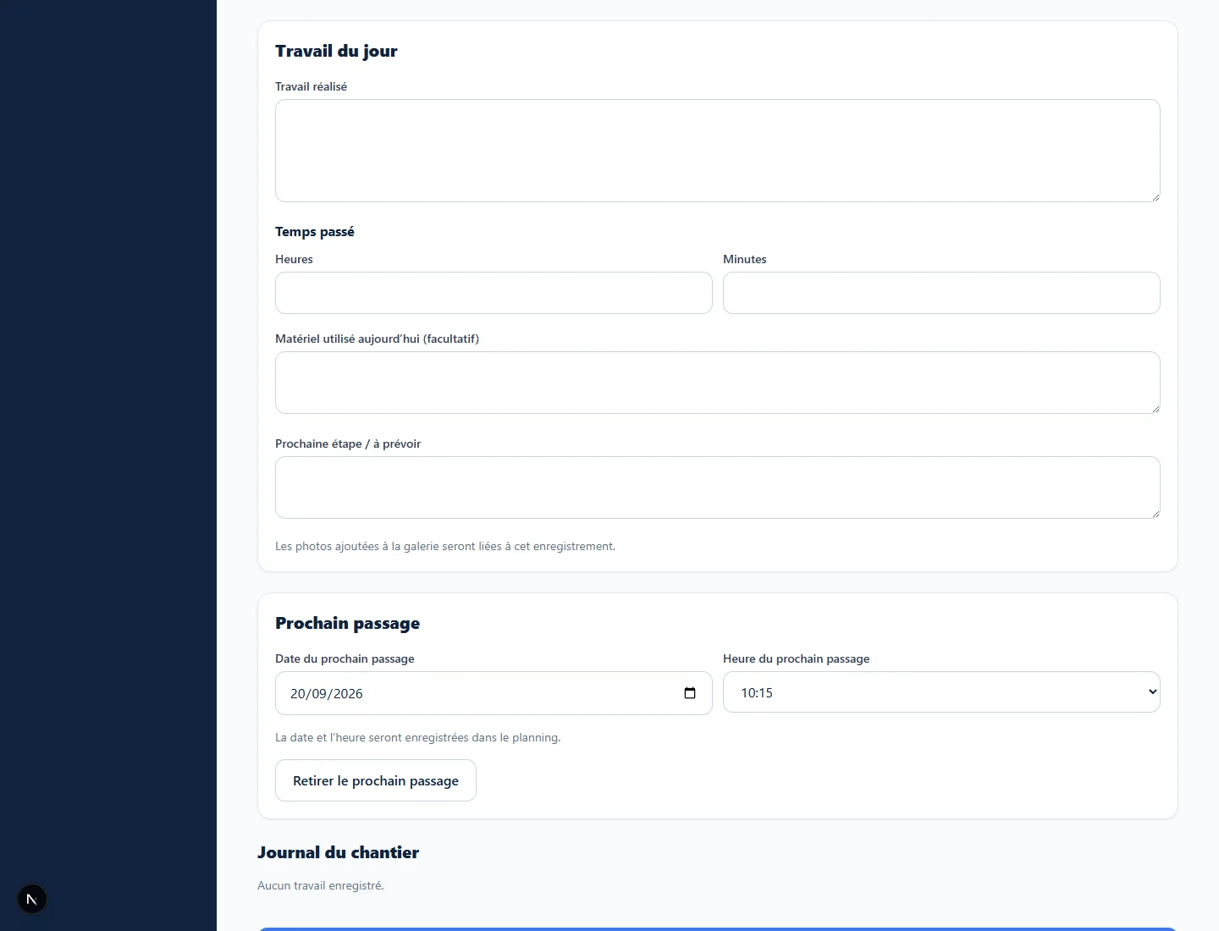Focus the Prochaine étape / à prévoir text area

click(718, 488)
